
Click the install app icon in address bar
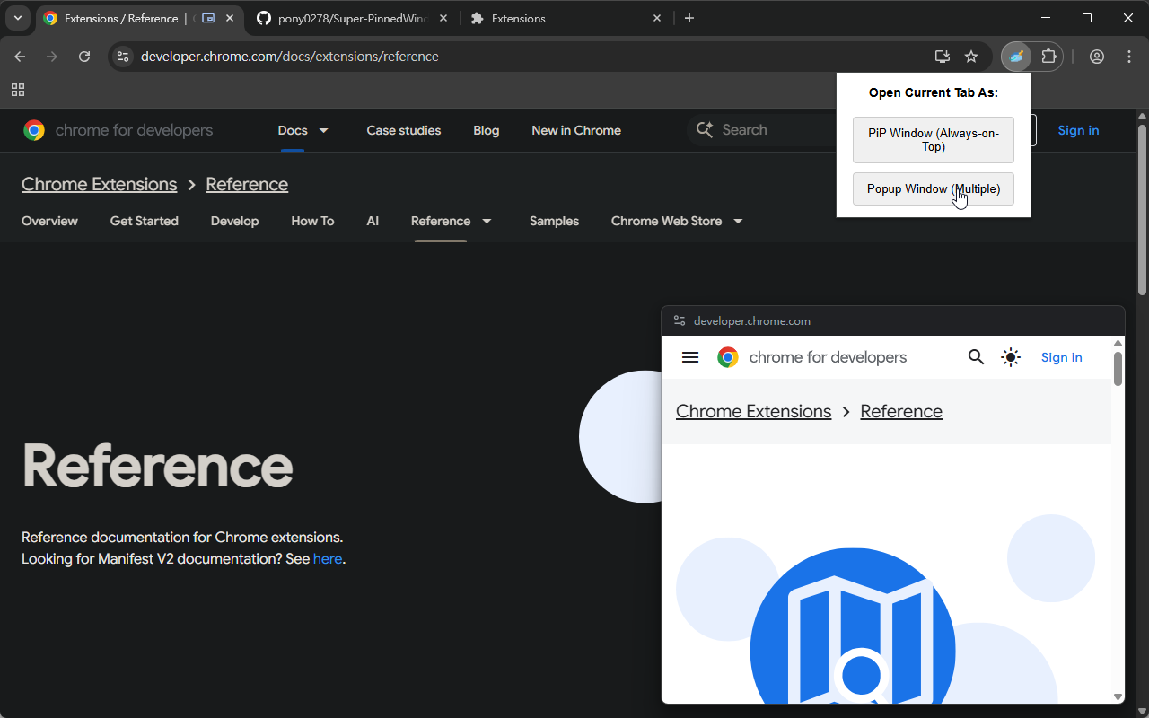pos(942,57)
